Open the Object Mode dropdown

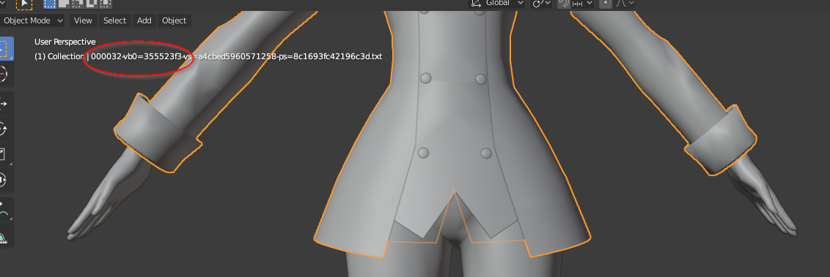(32, 20)
